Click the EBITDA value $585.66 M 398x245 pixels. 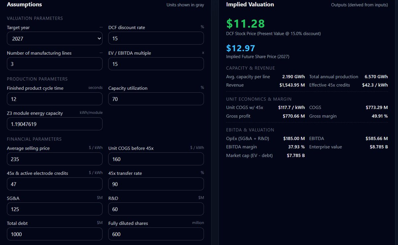pyautogui.click(x=377, y=138)
